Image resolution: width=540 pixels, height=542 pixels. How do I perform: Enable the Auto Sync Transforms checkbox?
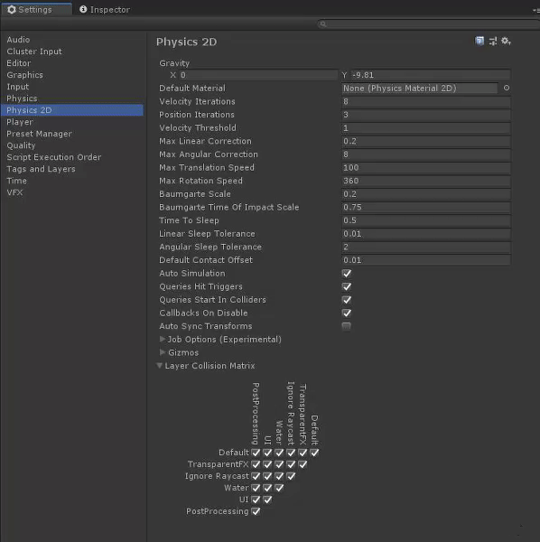click(x=346, y=326)
